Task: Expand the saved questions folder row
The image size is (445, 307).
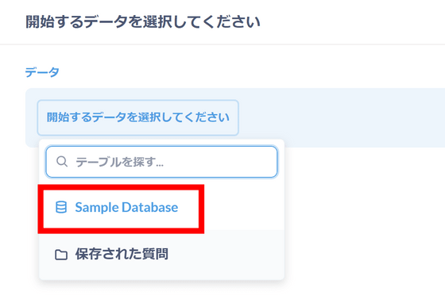Action: tap(161, 255)
